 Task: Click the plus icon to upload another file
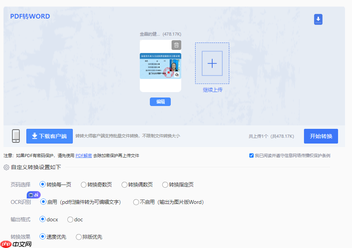coord(212,63)
